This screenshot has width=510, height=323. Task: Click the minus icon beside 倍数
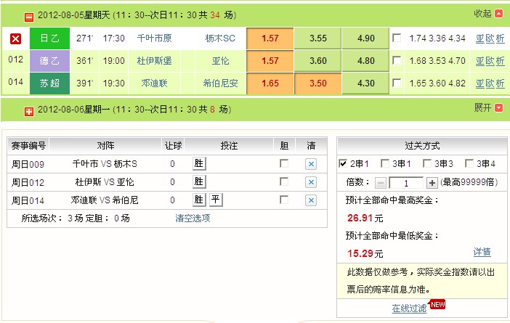381,183
